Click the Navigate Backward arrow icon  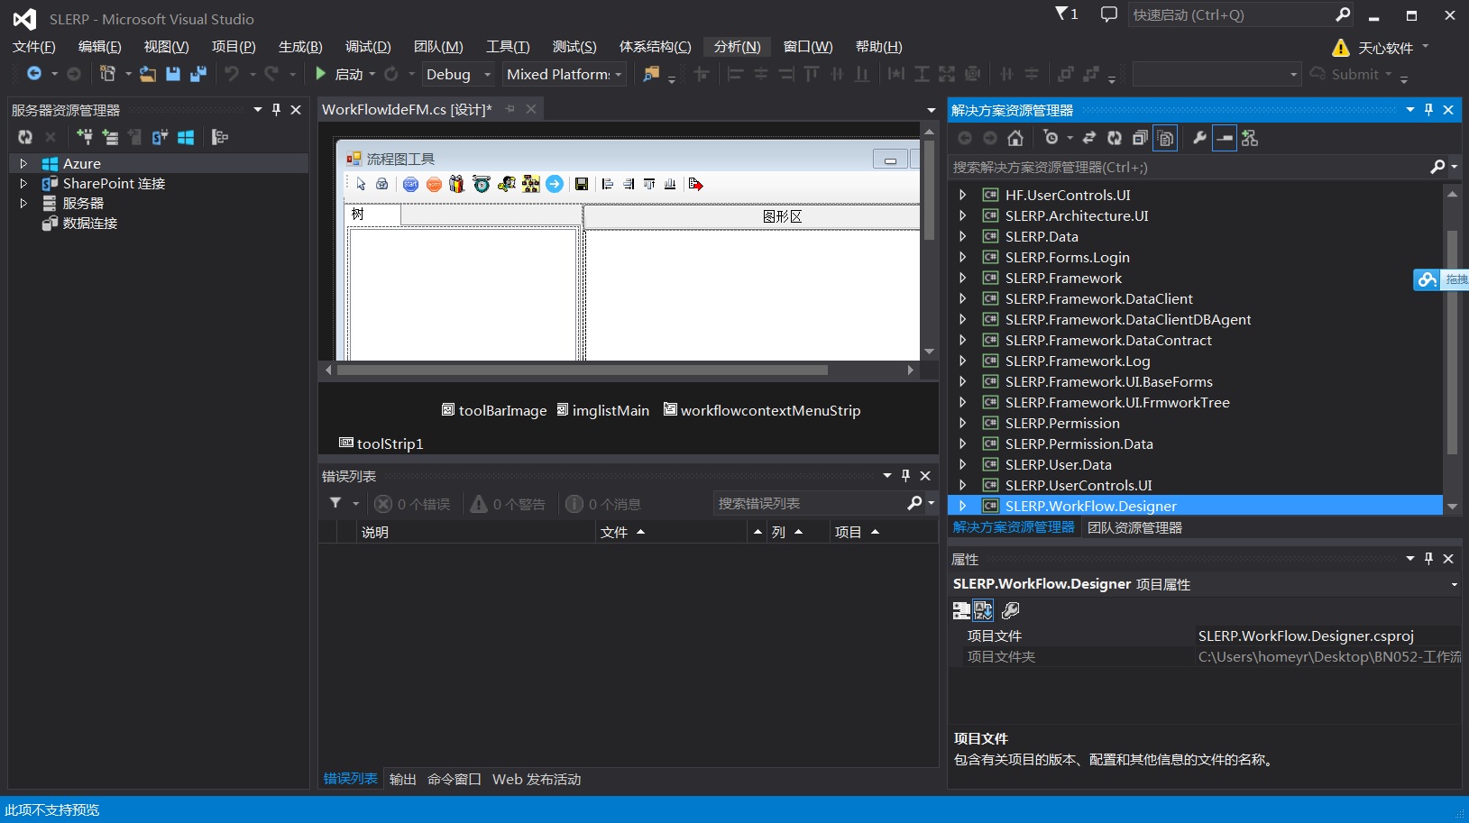point(33,74)
